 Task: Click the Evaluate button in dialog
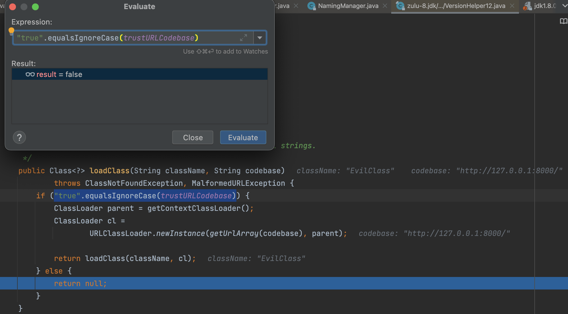coord(243,137)
